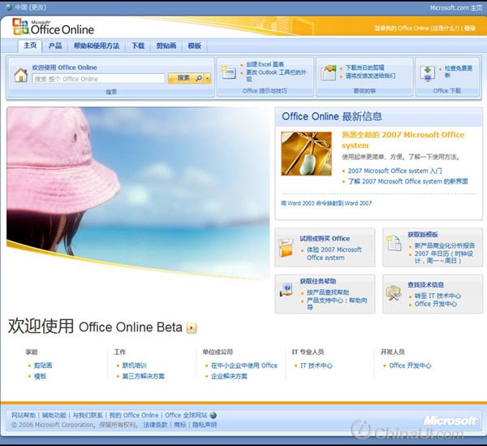Click the Office Online logo
The height and width of the screenshot is (446, 487).
53,27
